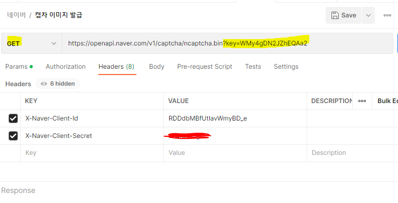This screenshot has width=398, height=203.
Task: Uncheck the X-Naver-Client-Id header
Action: (13, 118)
